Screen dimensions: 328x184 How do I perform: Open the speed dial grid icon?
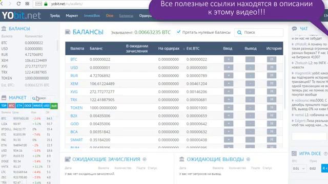click(27, 4)
